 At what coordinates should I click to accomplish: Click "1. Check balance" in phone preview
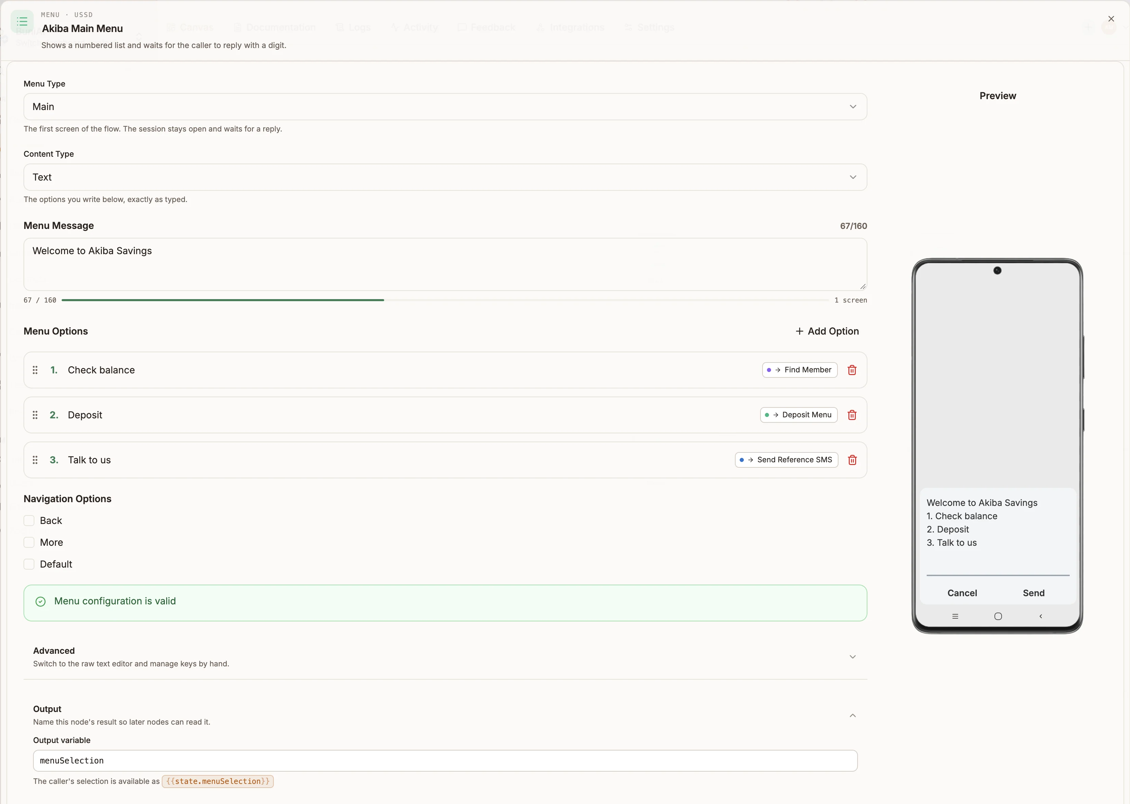point(962,516)
